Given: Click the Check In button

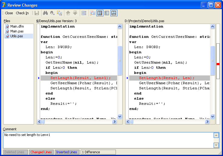Looking at the screenshot, I should coord(22,13).
